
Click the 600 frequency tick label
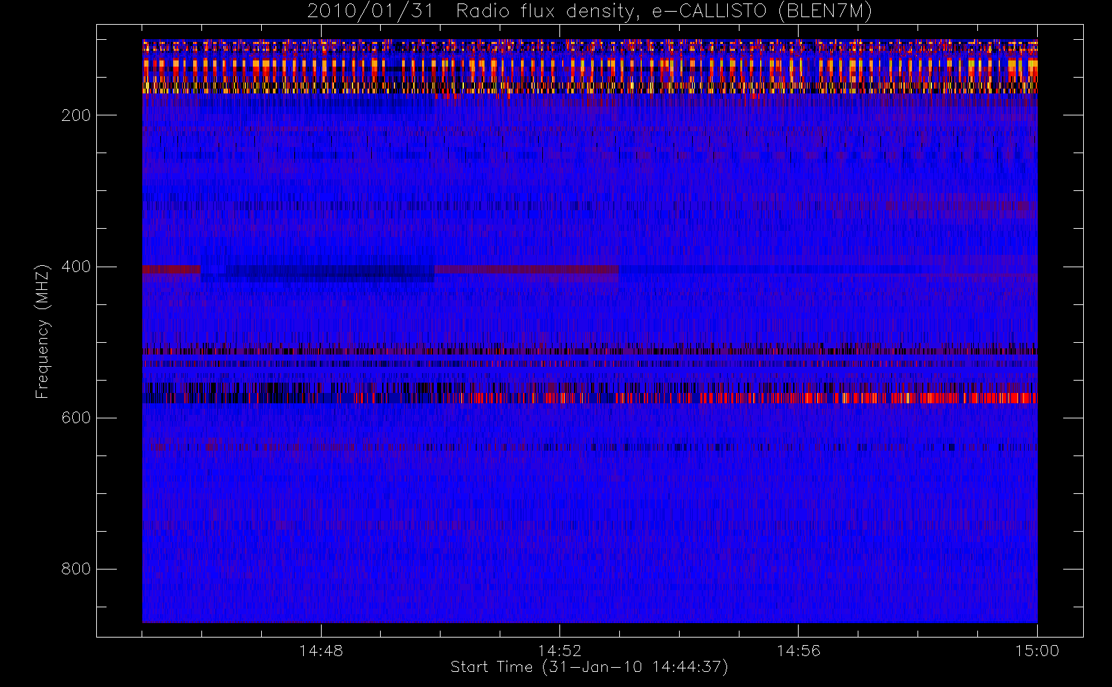coord(76,418)
